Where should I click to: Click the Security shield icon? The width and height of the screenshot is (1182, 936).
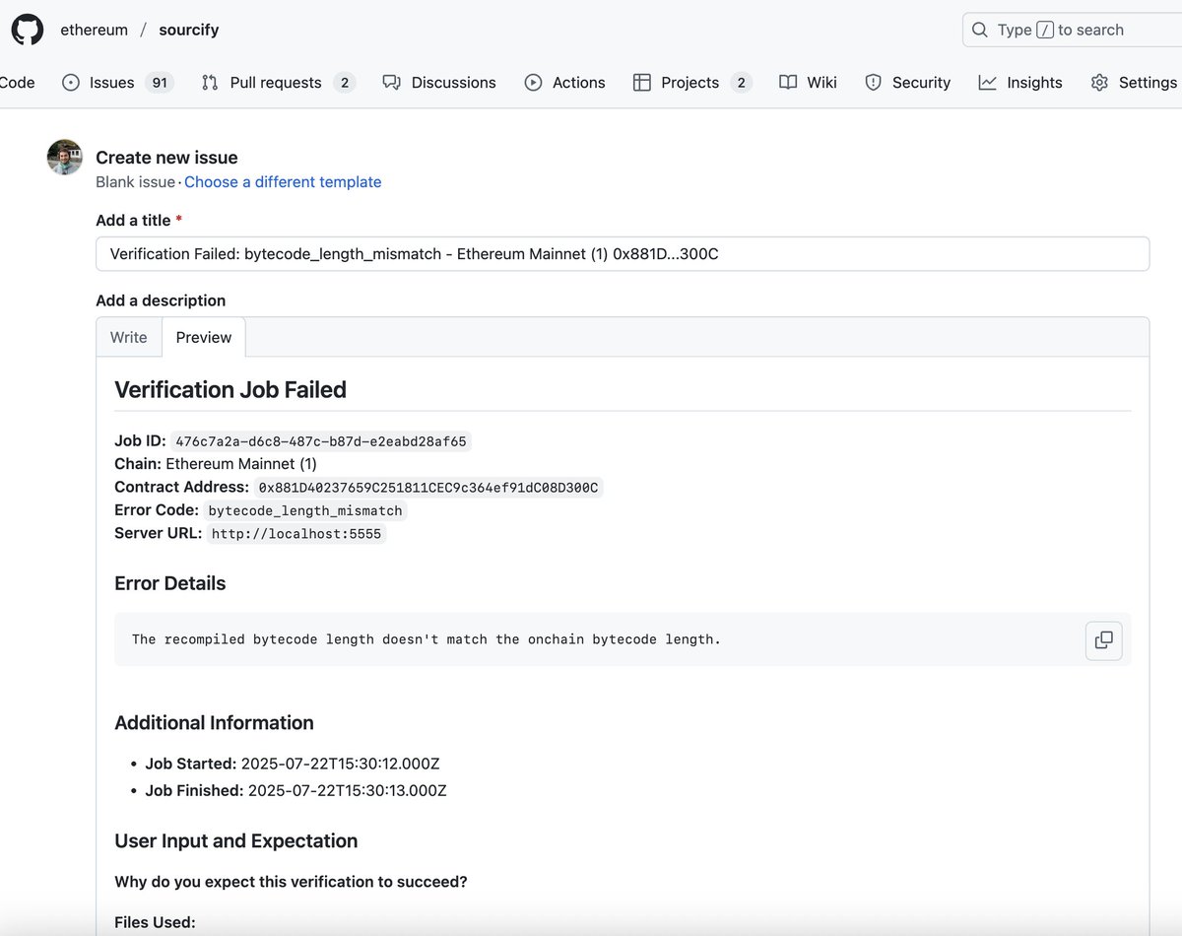point(873,83)
